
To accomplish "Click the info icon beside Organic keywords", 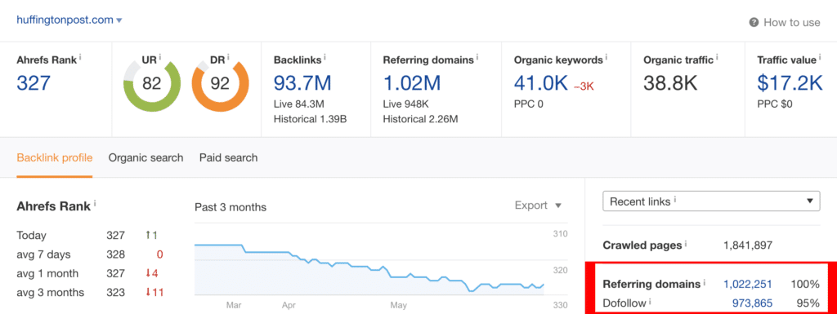I will (x=607, y=57).
